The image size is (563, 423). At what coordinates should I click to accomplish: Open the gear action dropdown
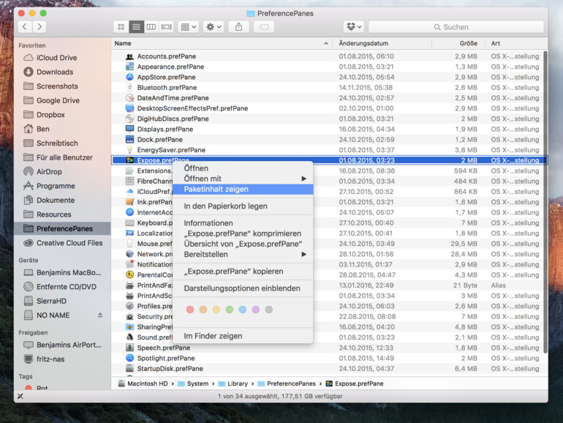pos(214,27)
